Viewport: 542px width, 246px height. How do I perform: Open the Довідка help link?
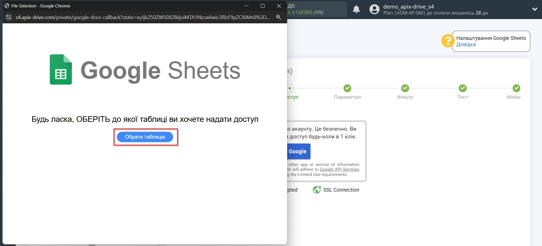coord(466,44)
